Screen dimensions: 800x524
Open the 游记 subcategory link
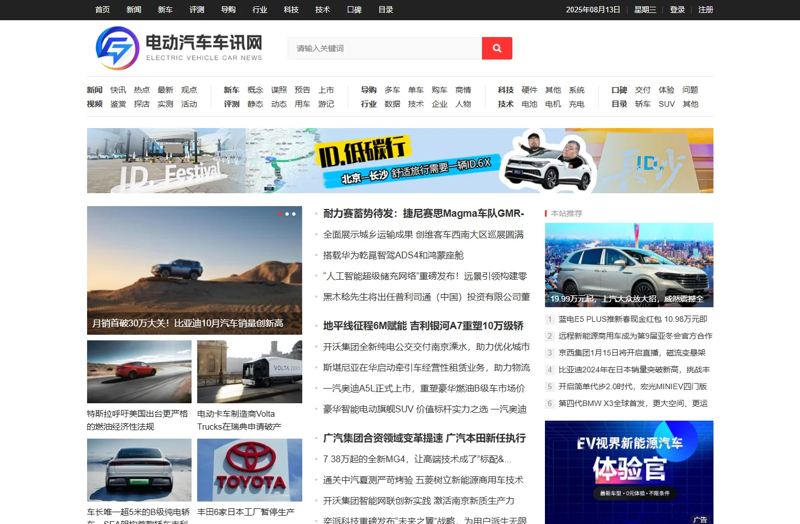(326, 104)
